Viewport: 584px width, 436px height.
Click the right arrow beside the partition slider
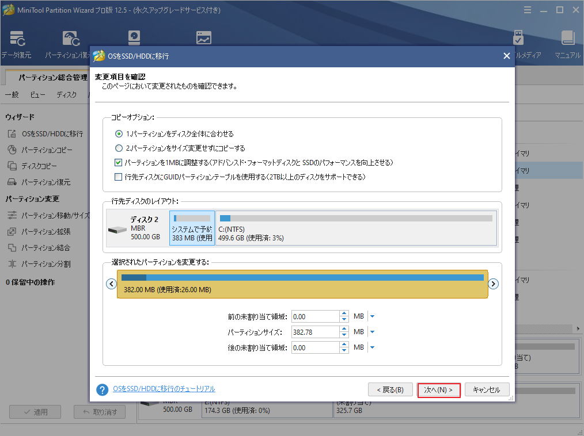[494, 284]
